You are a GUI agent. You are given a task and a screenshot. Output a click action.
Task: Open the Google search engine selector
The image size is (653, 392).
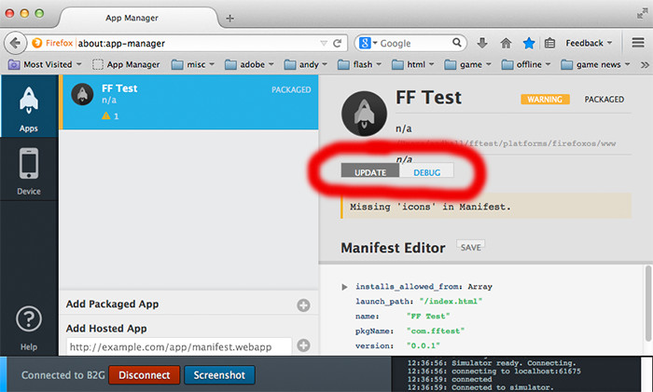(368, 43)
